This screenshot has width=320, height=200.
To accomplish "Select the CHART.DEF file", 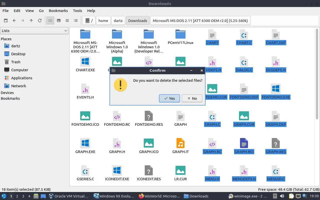I will (x=276, y=37).
